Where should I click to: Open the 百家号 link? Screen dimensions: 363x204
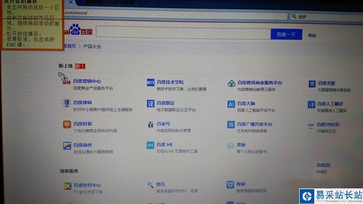tap(163, 124)
